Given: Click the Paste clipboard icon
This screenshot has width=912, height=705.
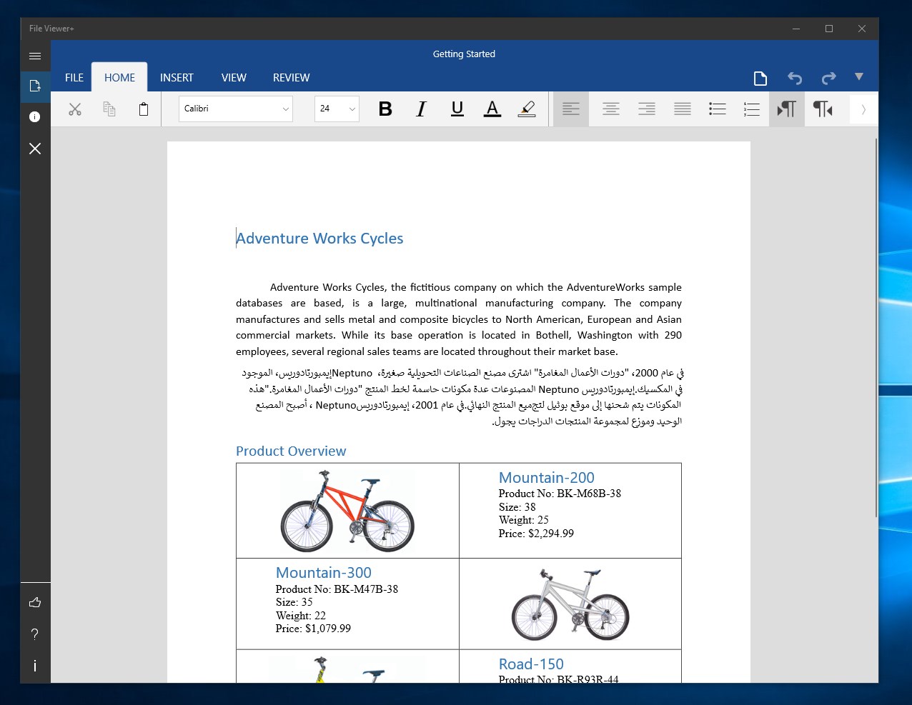Looking at the screenshot, I should [144, 109].
